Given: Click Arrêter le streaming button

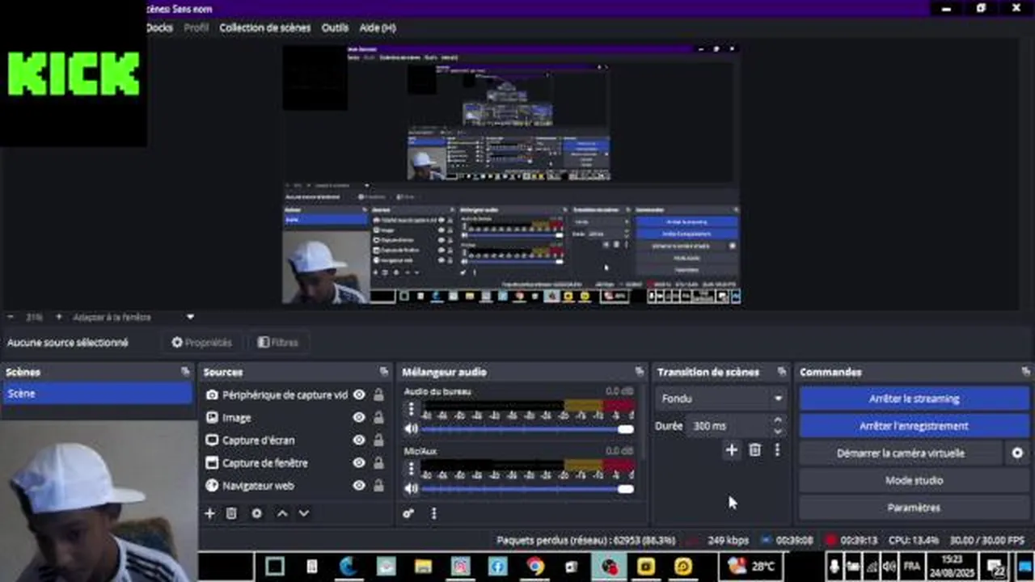Looking at the screenshot, I should pyautogui.click(x=914, y=399).
